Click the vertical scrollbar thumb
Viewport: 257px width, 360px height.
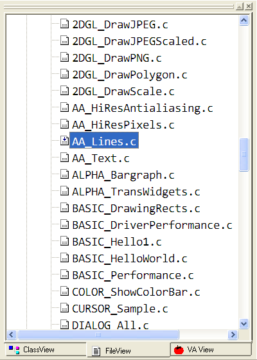point(244,154)
